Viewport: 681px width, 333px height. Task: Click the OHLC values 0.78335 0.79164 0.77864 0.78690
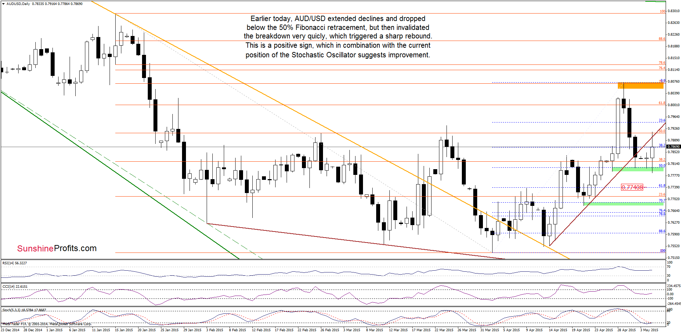coord(57,4)
